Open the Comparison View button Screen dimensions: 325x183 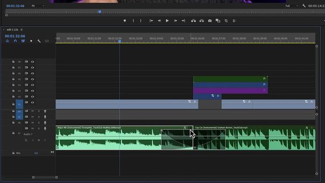[218, 21]
